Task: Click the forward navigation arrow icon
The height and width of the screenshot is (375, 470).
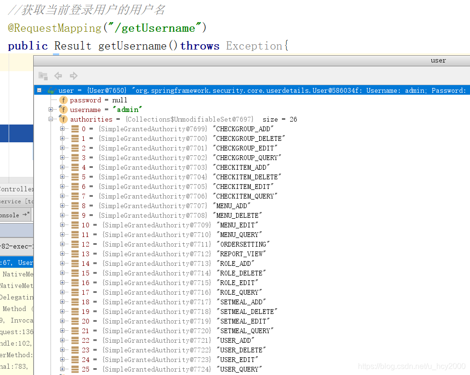Action: click(x=74, y=76)
